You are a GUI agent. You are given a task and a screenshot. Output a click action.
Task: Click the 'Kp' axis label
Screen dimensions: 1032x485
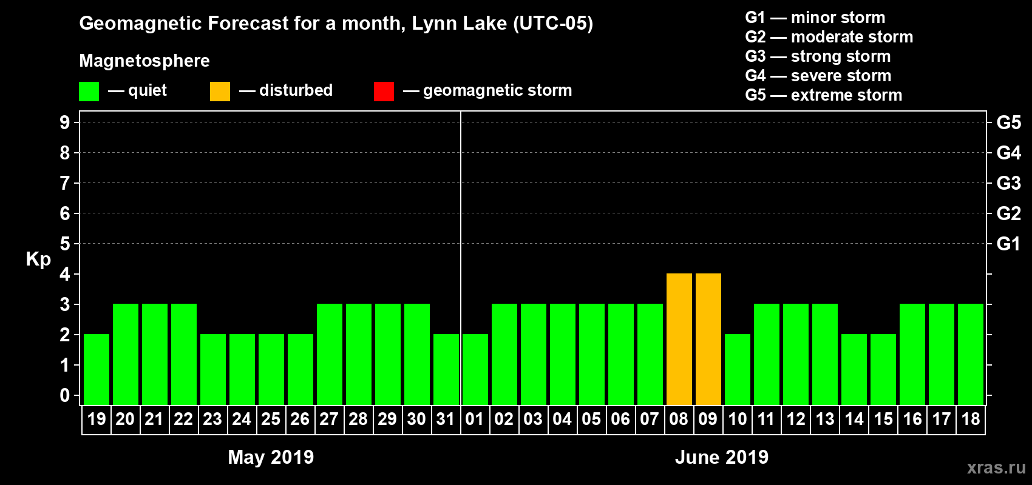pos(38,259)
